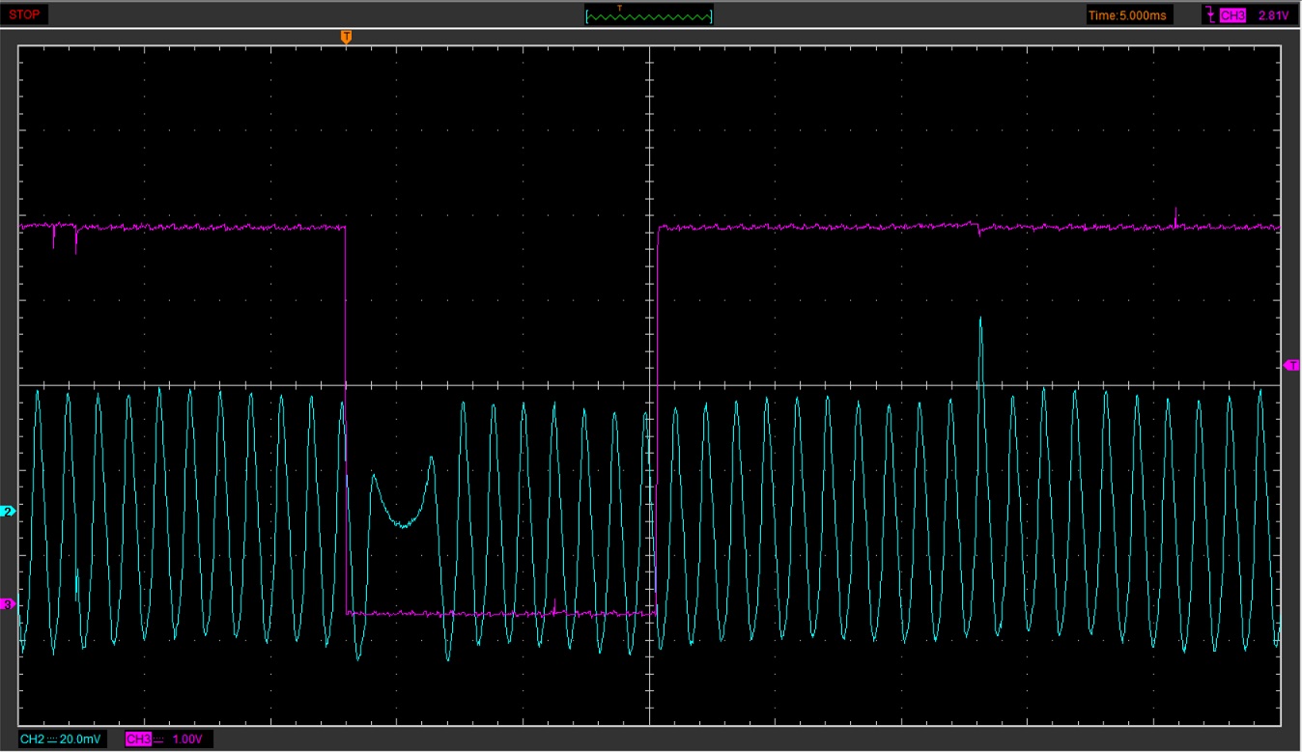Select the channel 3 ground reference marker
This screenshot has height=752, width=1302.
pos(8,601)
